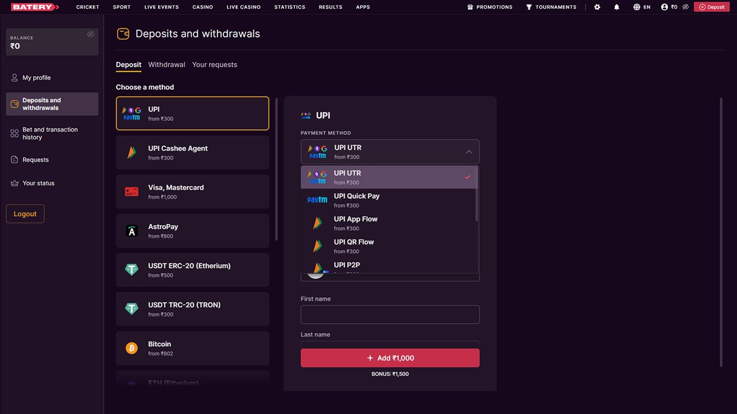737x414 pixels.
Task: Switch to the Withdrawal tab
Action: [166, 64]
